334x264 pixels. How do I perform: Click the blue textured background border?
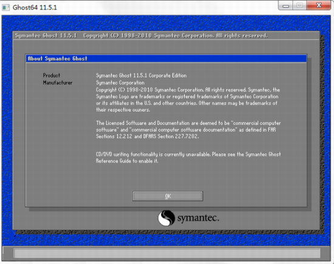166,23
